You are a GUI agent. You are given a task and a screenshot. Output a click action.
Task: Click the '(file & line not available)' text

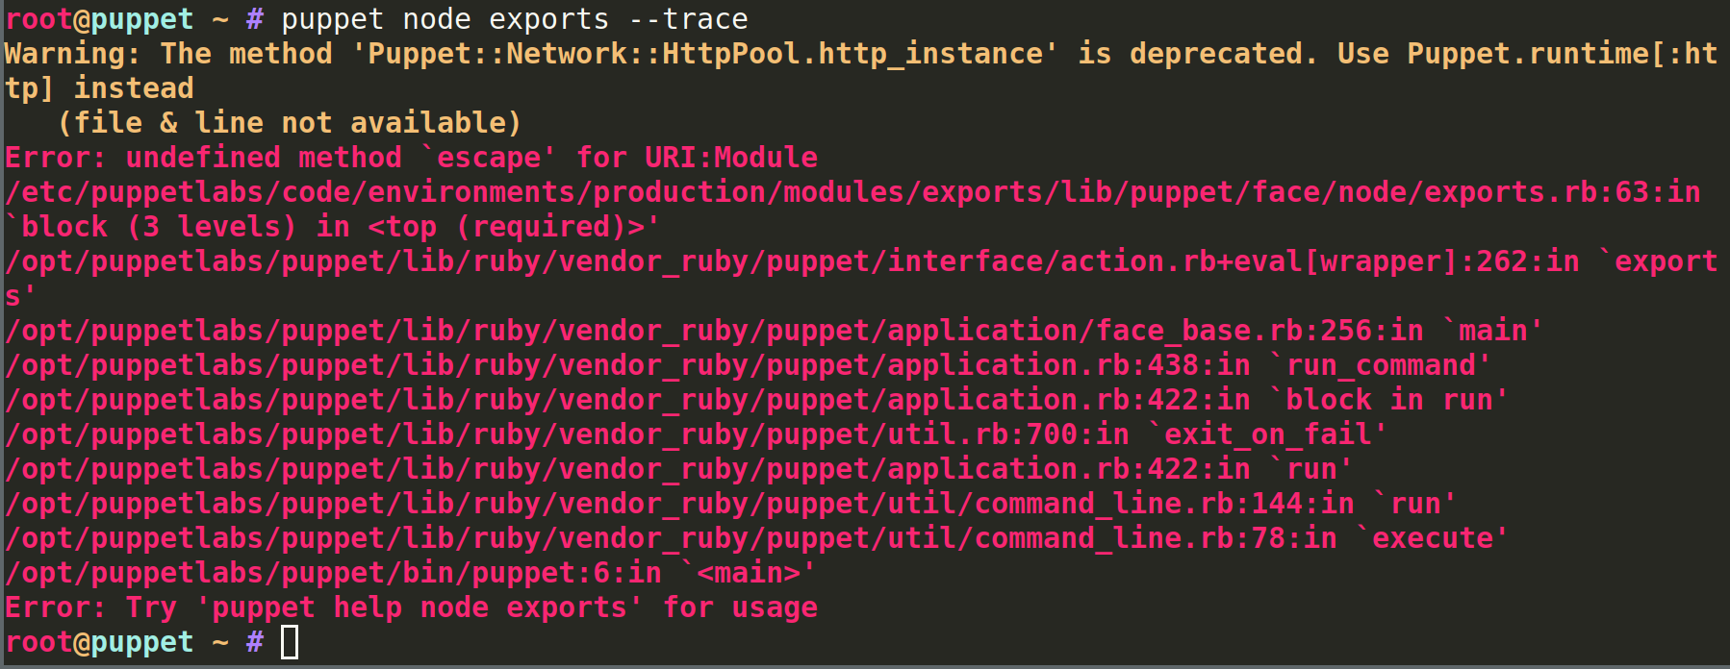pos(290,123)
